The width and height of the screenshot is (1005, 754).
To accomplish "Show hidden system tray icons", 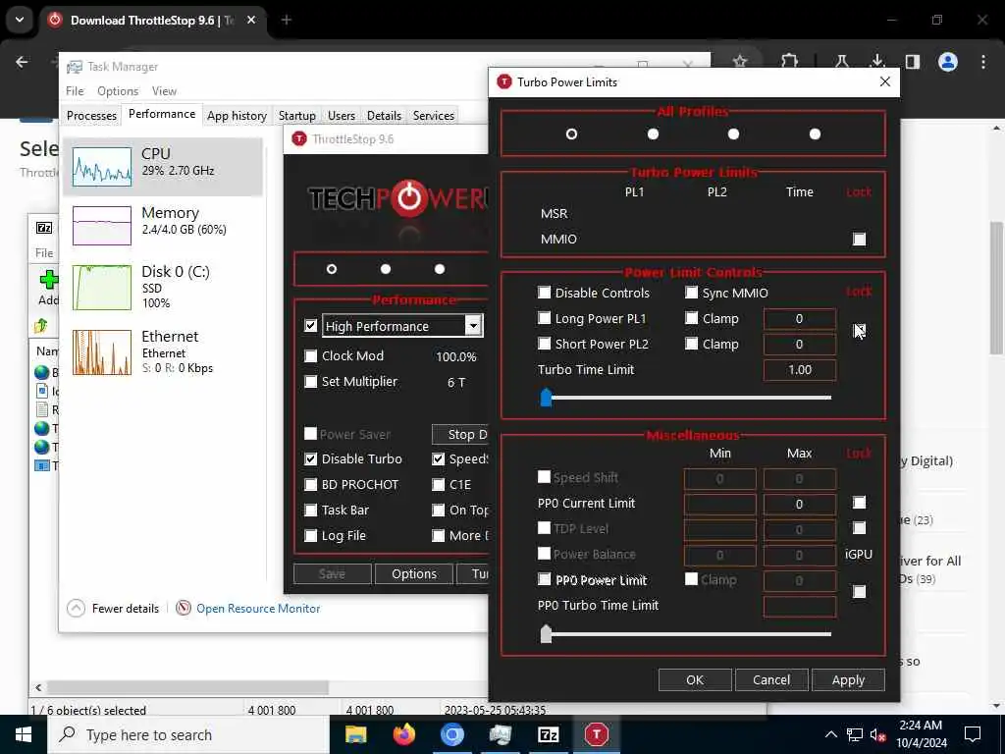I will (830, 734).
